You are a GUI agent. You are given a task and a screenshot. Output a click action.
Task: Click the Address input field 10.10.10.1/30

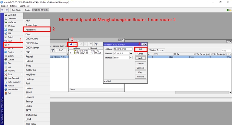[x=123, y=49]
